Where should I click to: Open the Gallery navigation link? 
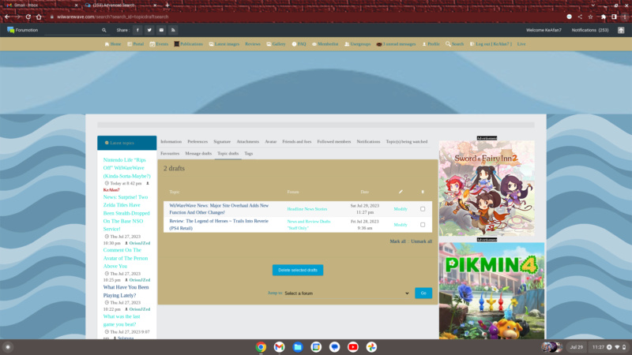tap(276, 44)
